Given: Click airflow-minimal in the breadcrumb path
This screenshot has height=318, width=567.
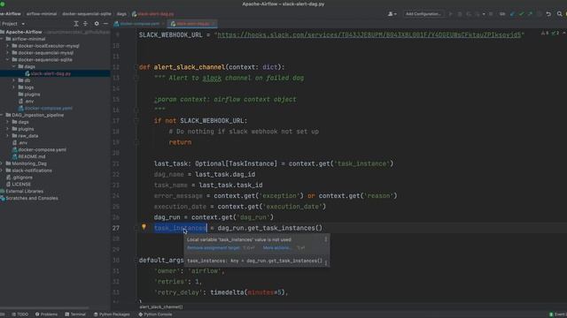Looking at the screenshot, I should click(x=42, y=14).
